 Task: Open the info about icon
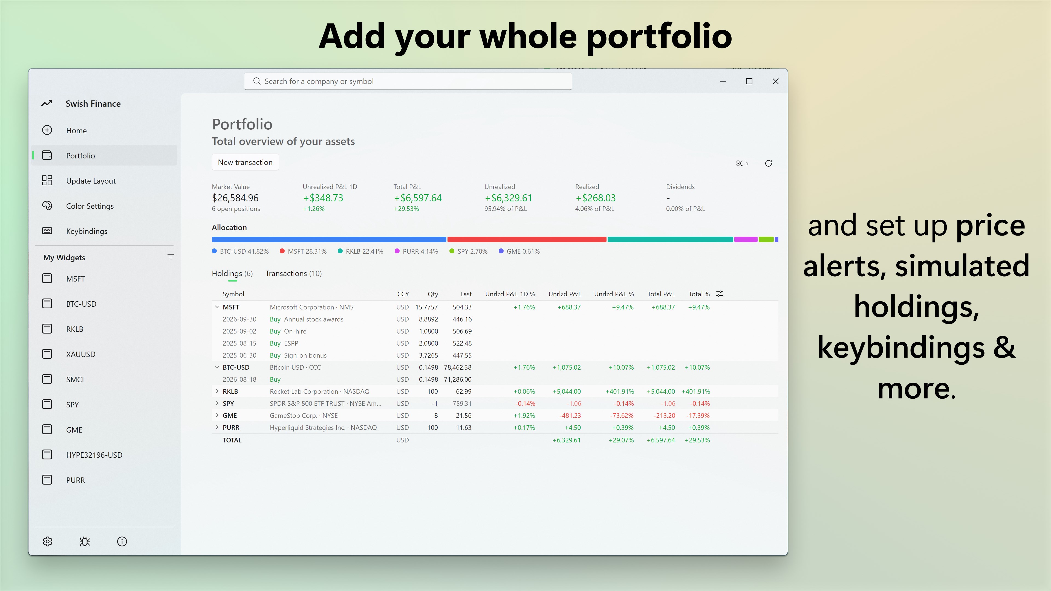click(122, 542)
